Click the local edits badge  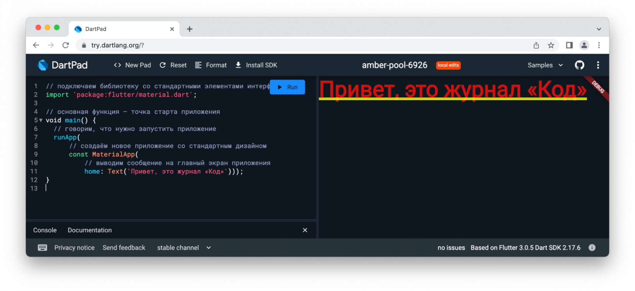[448, 65]
